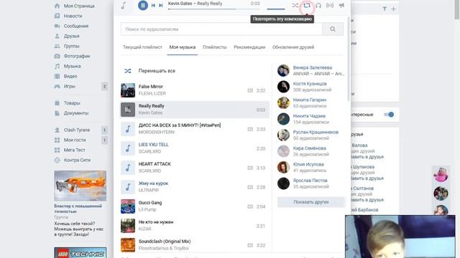Click the music note icon in the player header
The width and height of the screenshot is (460, 258).
pyautogui.click(x=124, y=5)
